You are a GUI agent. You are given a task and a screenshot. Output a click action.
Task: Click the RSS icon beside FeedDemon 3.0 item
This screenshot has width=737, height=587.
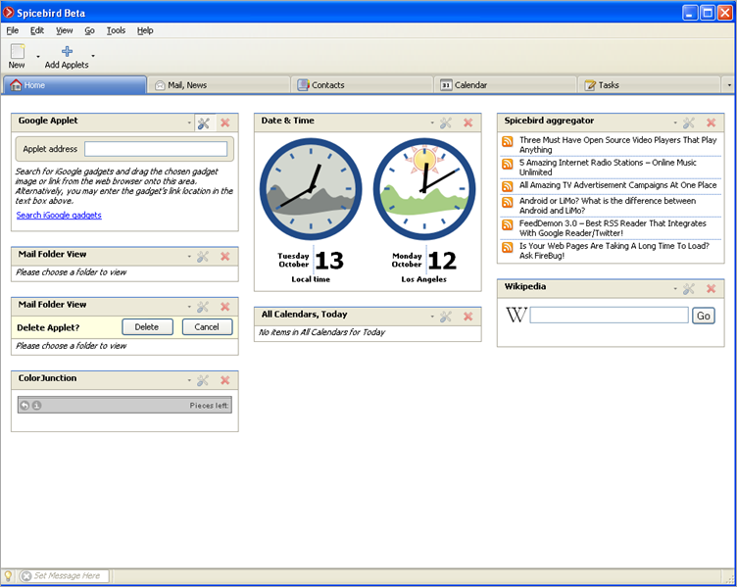tap(508, 224)
